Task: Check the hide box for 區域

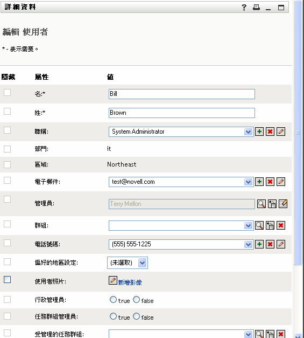Action: point(8,165)
